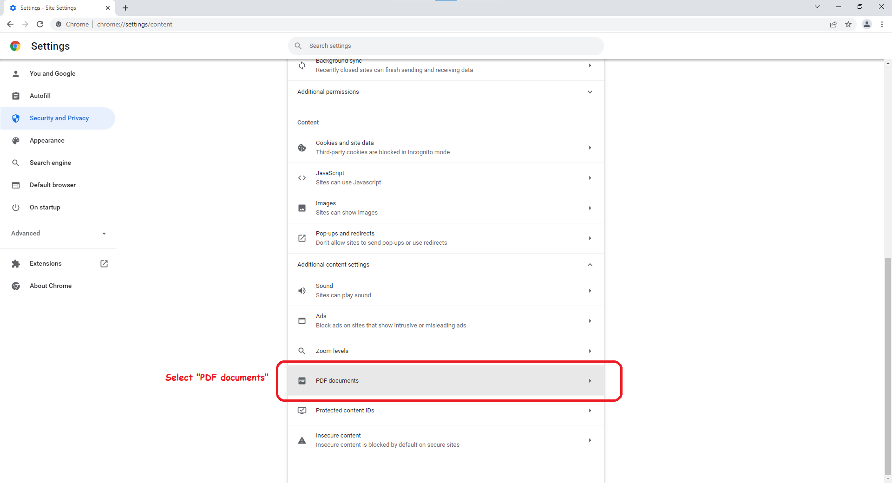Open the browser three-dot menu icon
This screenshot has width=892, height=483.
pos(882,24)
